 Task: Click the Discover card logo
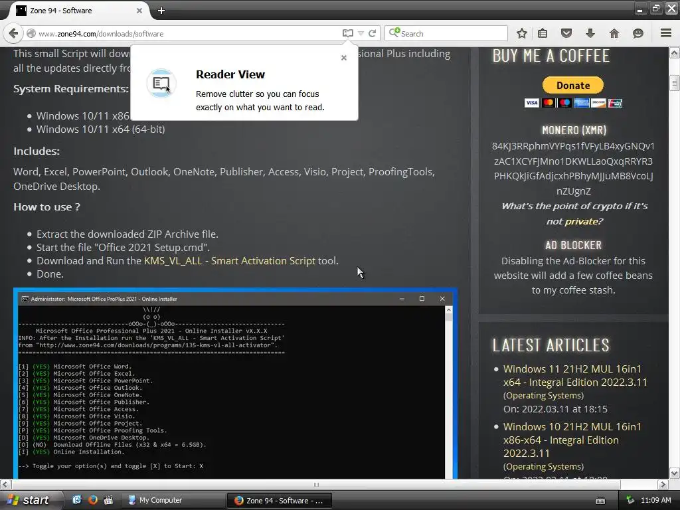coord(598,103)
